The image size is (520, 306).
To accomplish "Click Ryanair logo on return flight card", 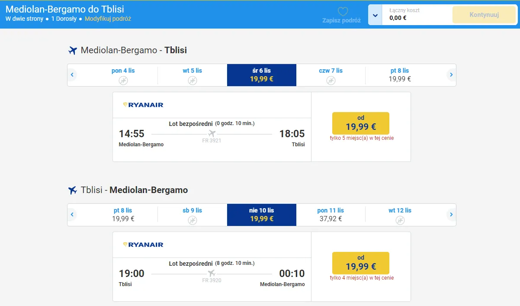I will click(143, 245).
